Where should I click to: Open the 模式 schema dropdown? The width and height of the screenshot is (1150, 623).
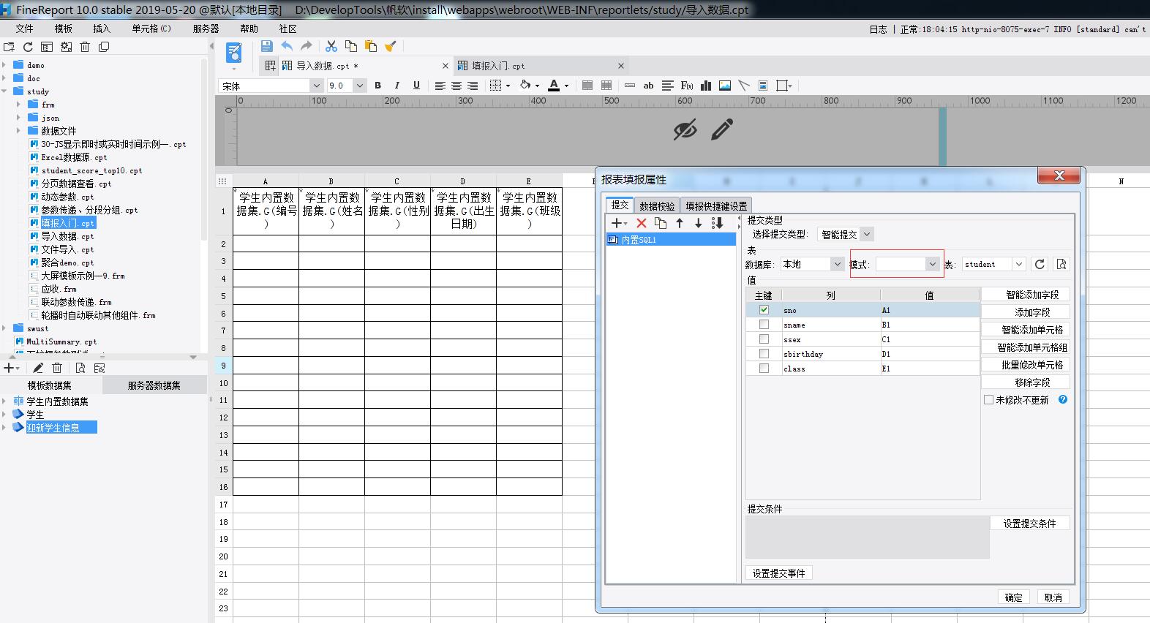point(932,264)
